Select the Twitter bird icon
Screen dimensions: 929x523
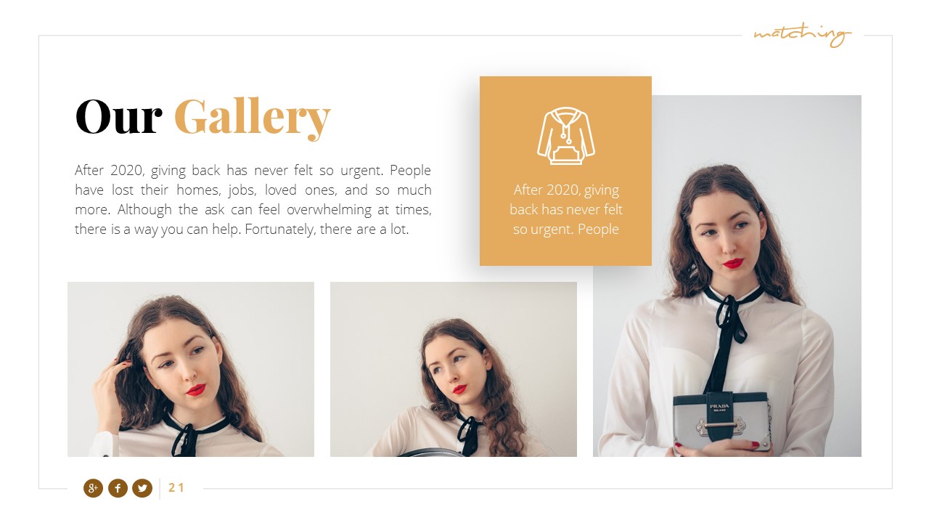[x=142, y=488]
